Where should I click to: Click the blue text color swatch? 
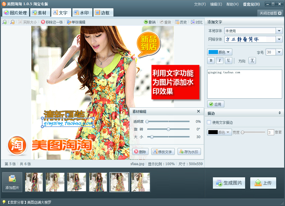pyautogui.click(x=213, y=52)
